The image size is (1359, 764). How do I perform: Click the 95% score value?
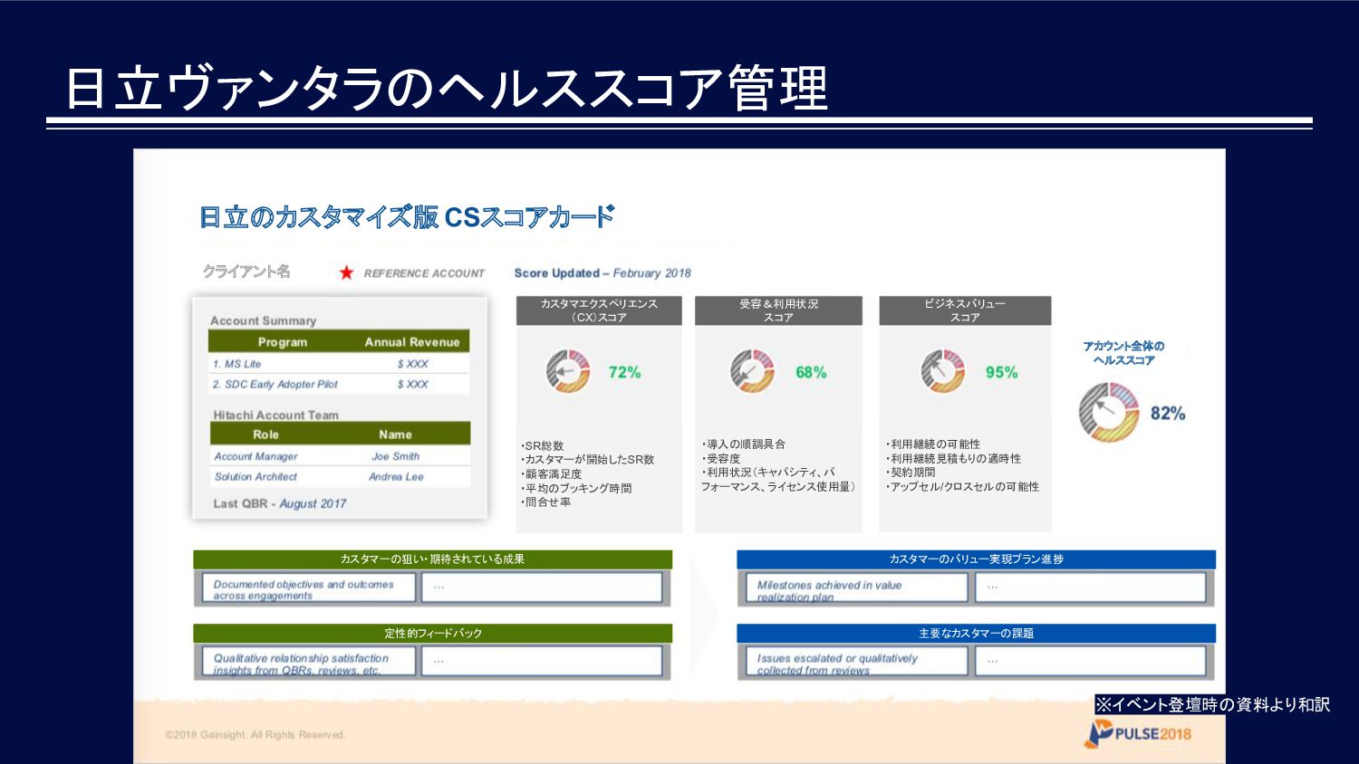pyautogui.click(x=1001, y=372)
